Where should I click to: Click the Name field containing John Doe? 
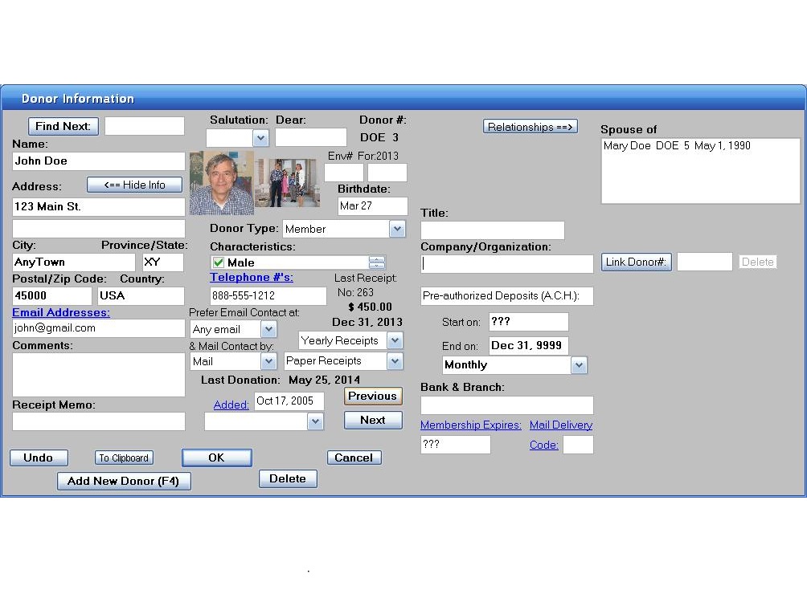coord(98,161)
